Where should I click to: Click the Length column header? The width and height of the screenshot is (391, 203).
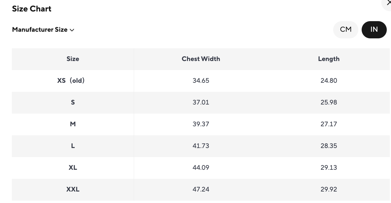[x=329, y=59]
